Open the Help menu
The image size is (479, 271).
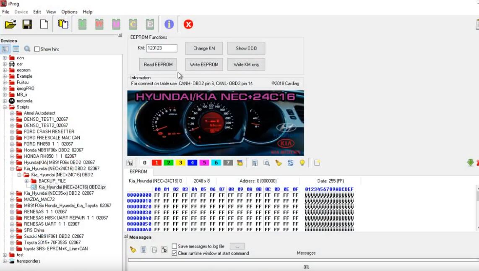click(x=87, y=12)
